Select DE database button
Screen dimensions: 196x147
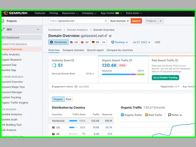[x=96, y=42]
